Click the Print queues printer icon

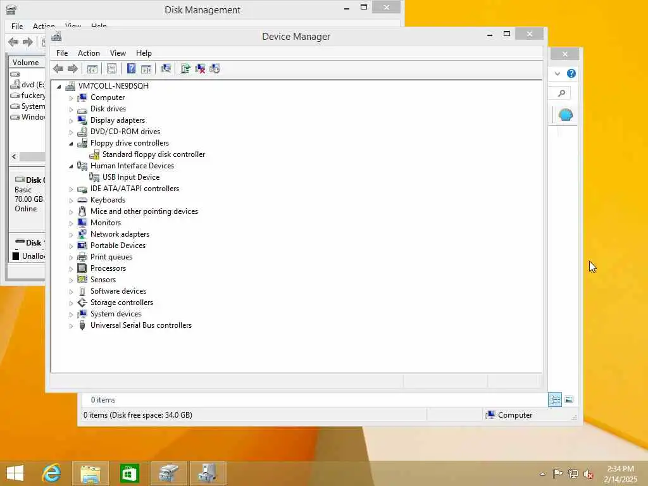[x=82, y=257]
